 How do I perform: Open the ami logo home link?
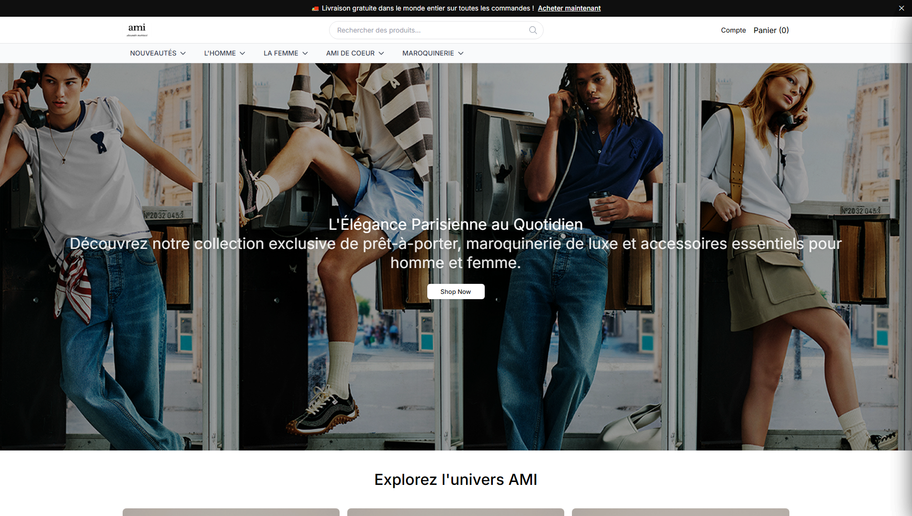click(137, 30)
